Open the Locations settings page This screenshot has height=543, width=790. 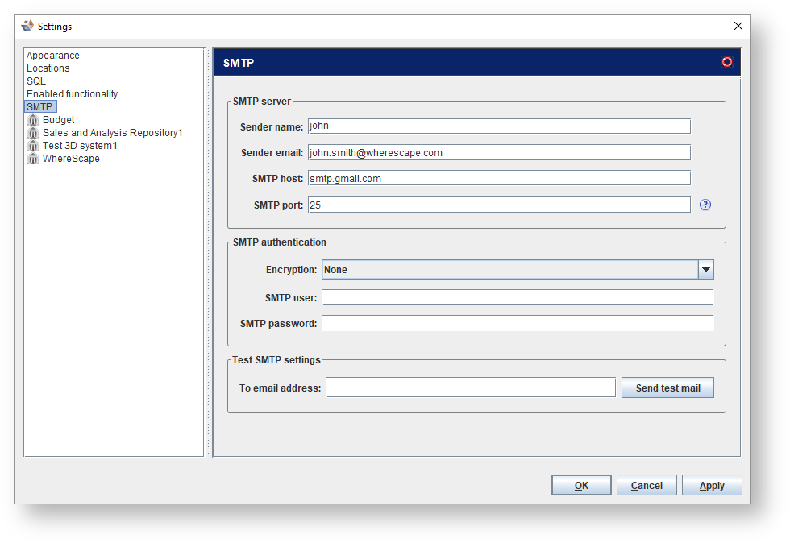(48, 68)
